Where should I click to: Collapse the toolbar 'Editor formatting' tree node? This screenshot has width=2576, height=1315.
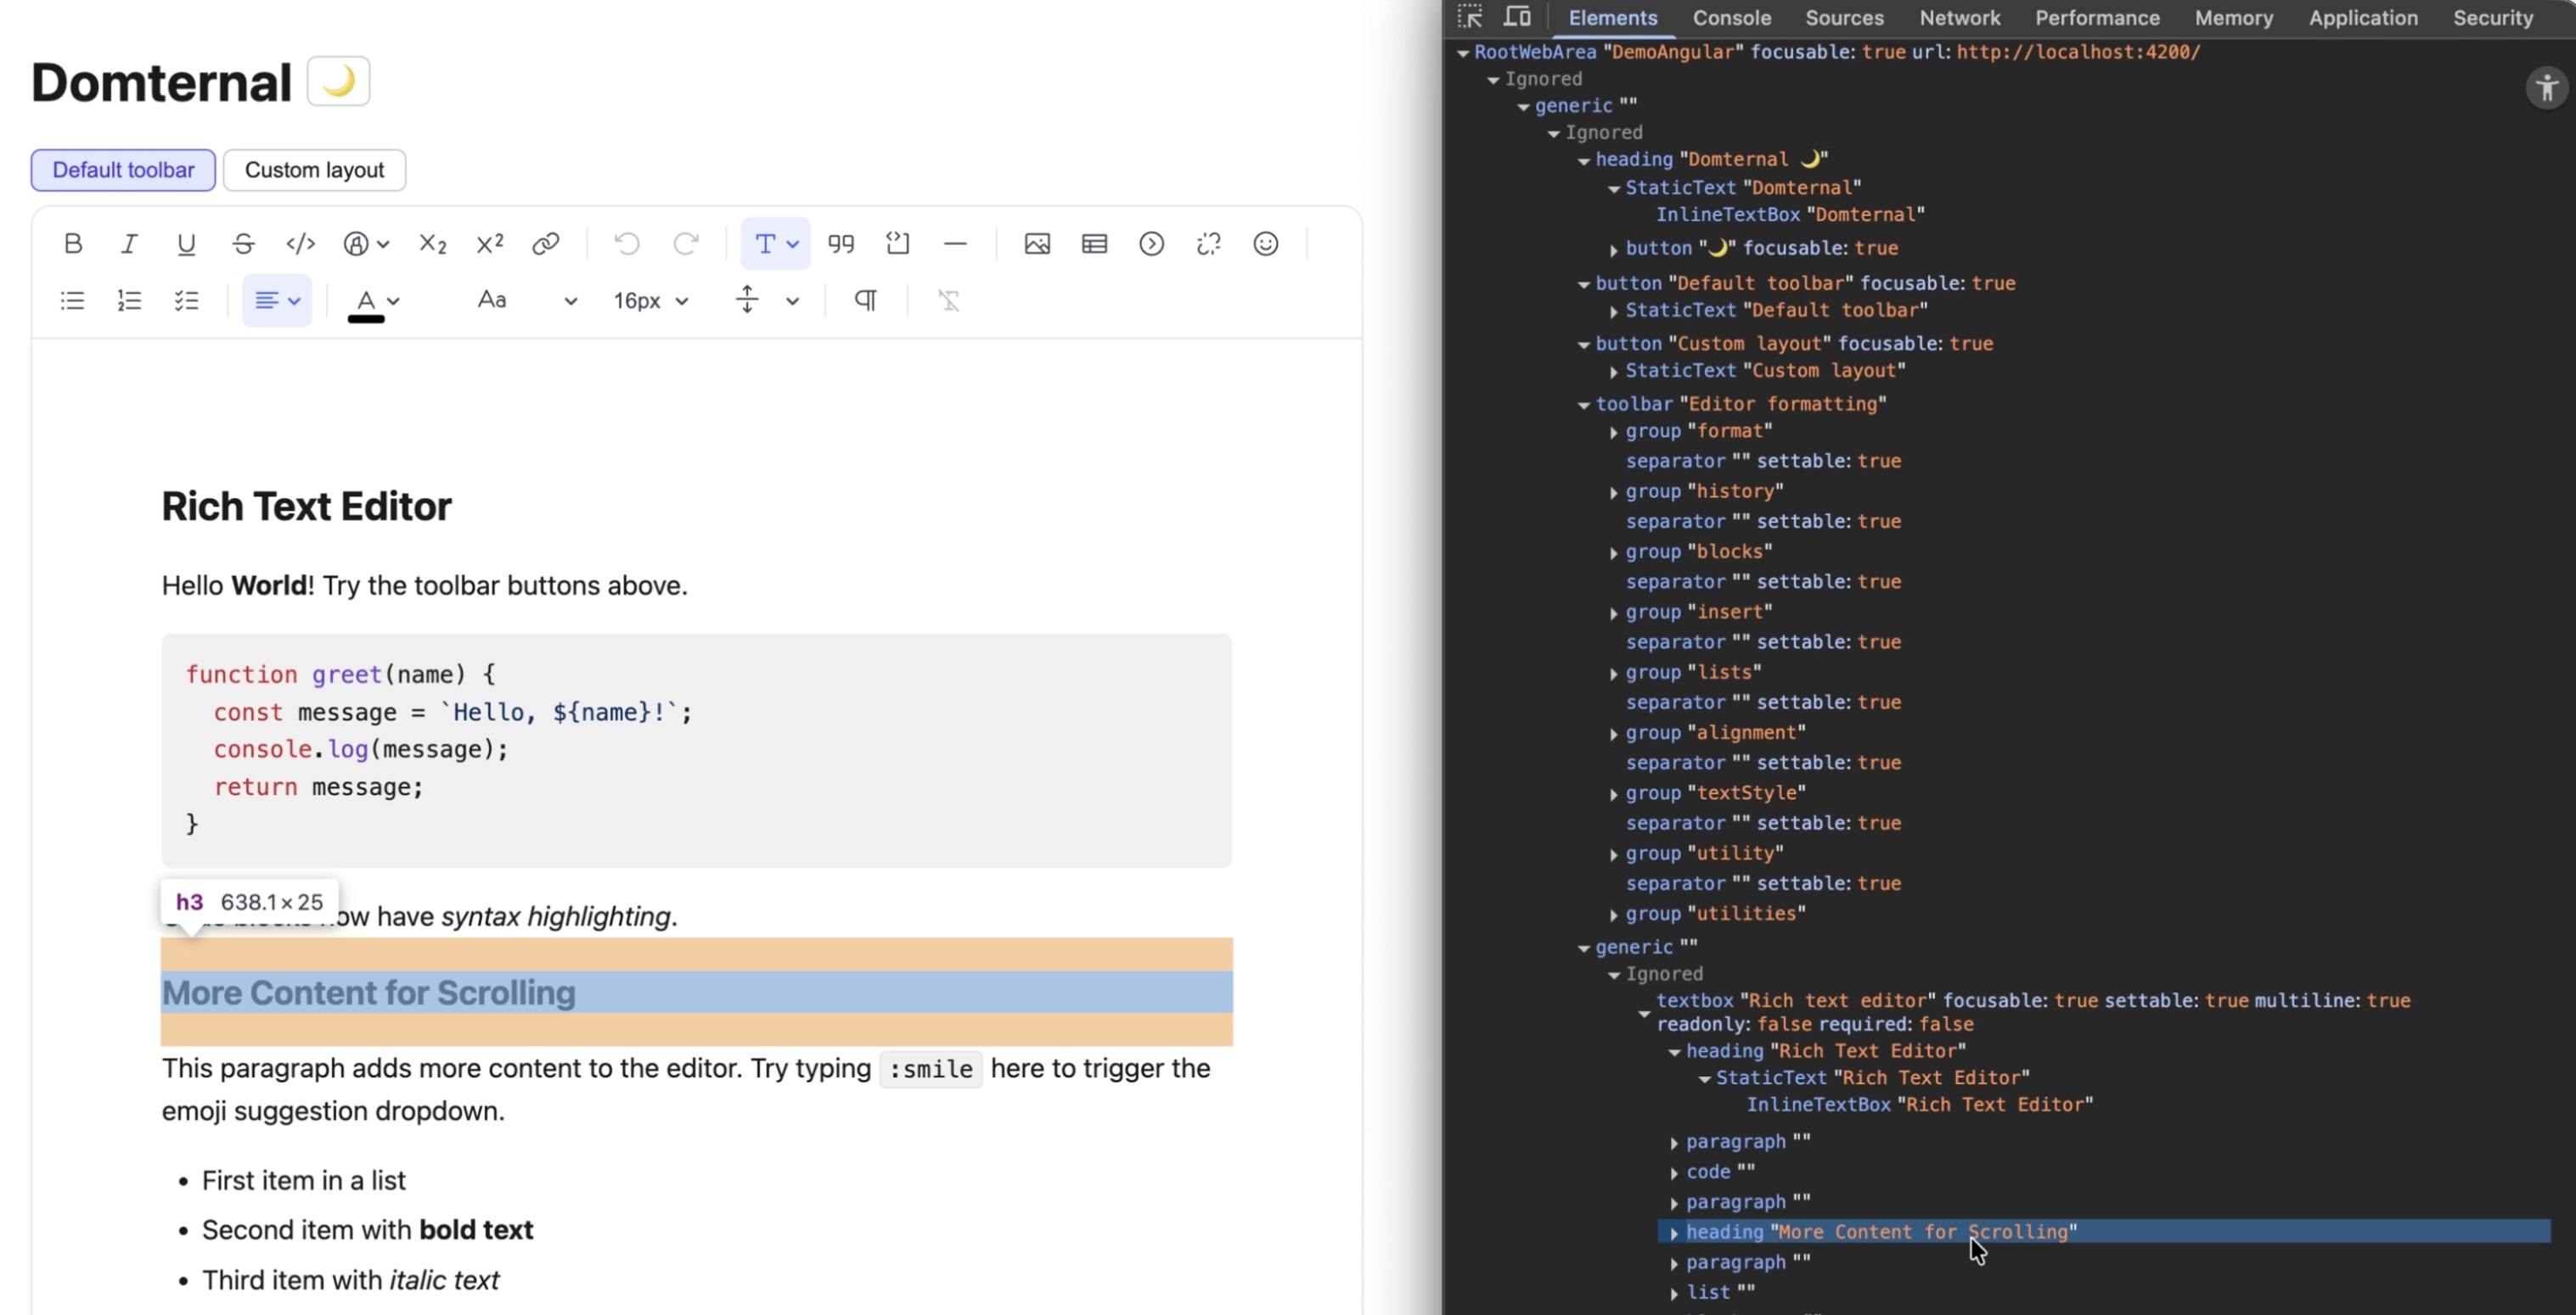[1583, 404]
